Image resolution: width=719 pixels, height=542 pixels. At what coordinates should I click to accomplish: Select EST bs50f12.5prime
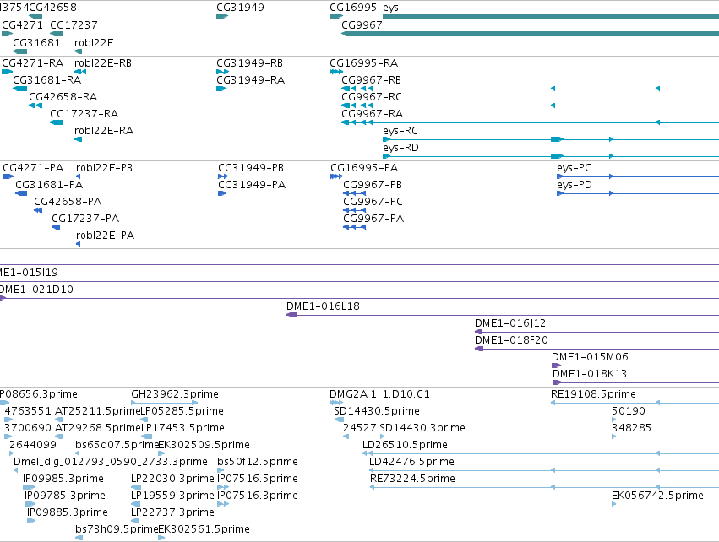pos(258,463)
